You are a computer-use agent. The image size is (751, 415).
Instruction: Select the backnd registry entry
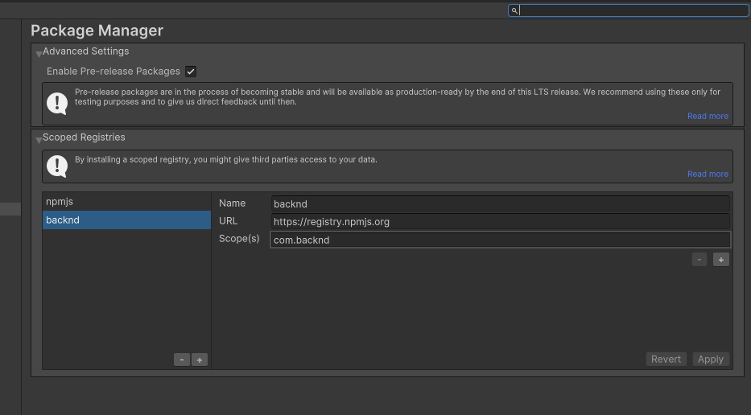click(126, 220)
